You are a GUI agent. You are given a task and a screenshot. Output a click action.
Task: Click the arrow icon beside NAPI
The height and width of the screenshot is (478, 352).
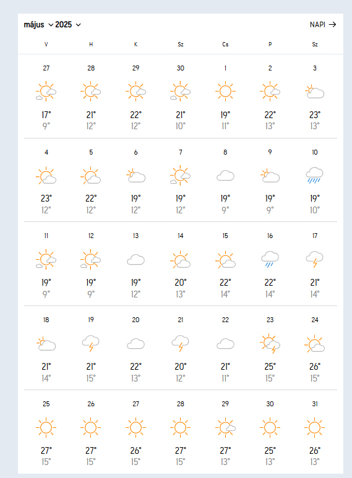point(332,24)
